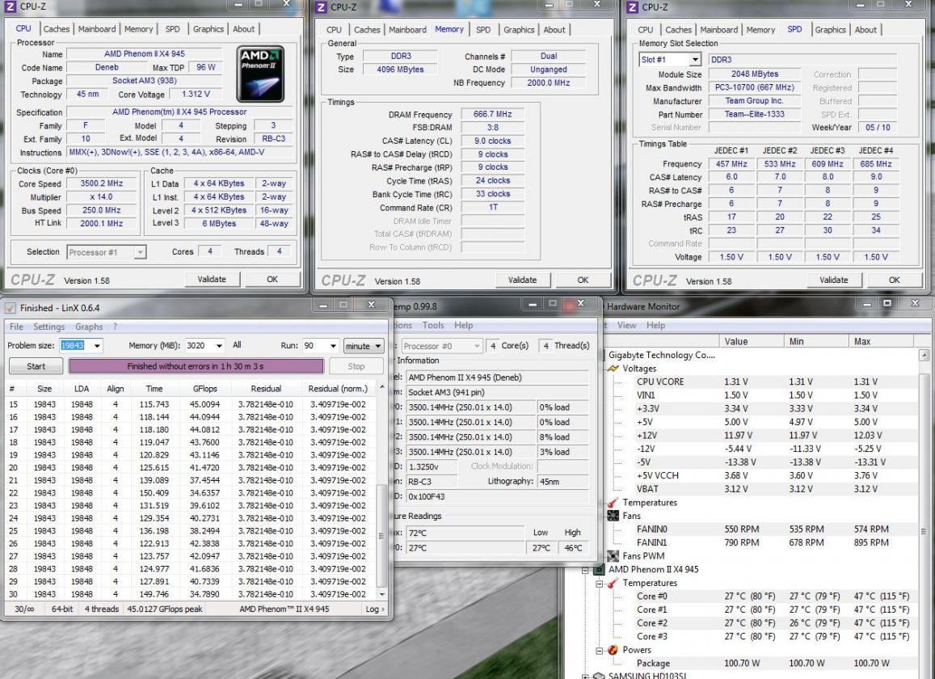Click the fan icon next to Fans
Viewport: 935px width, 679px height.
click(613, 516)
